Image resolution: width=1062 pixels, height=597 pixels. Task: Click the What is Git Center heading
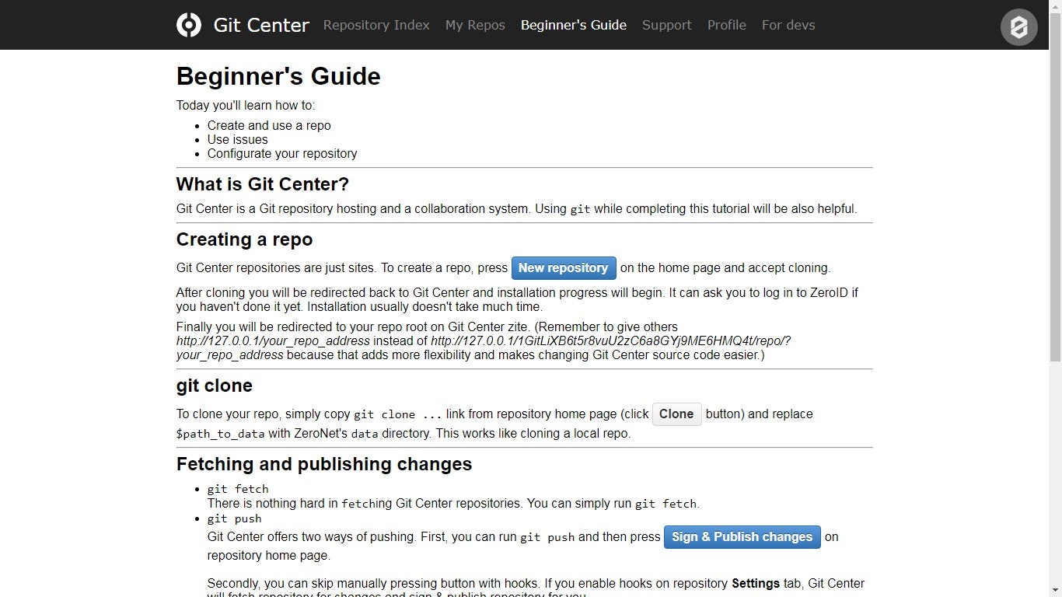263,184
